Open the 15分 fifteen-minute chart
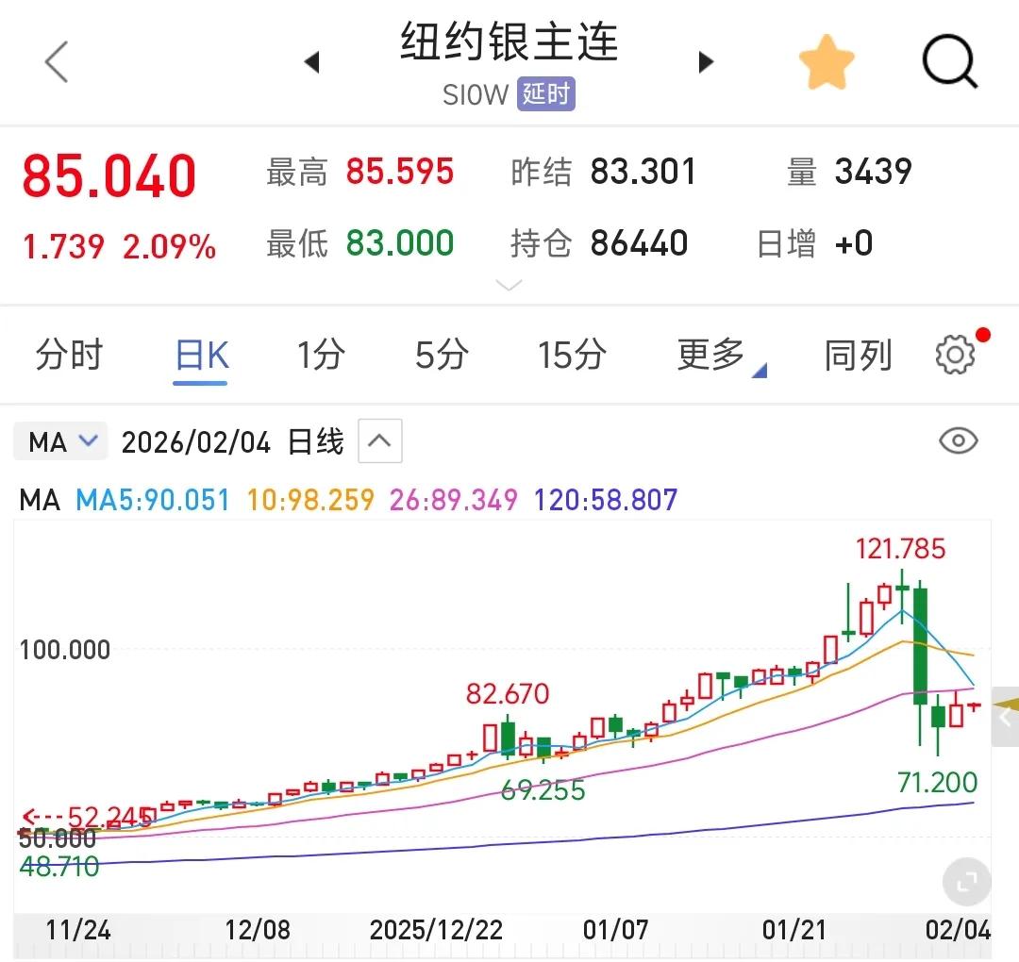This screenshot has height=962, width=1019. pyautogui.click(x=571, y=355)
